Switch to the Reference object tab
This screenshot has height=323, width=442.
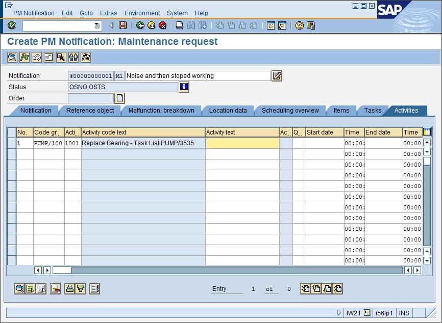90,111
